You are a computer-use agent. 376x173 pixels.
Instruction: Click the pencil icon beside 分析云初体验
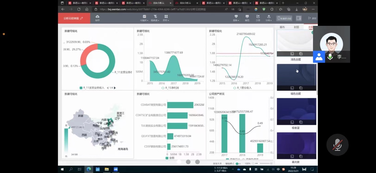(x=82, y=18)
